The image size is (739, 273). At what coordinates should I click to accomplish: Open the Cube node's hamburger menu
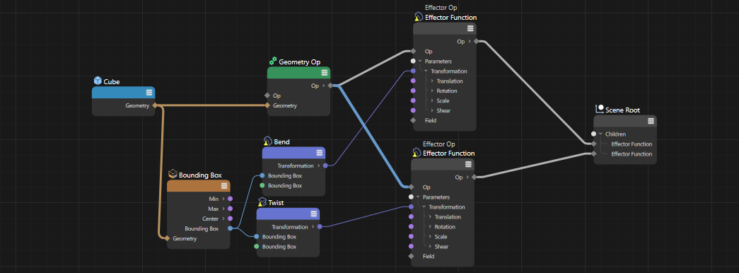[149, 93]
